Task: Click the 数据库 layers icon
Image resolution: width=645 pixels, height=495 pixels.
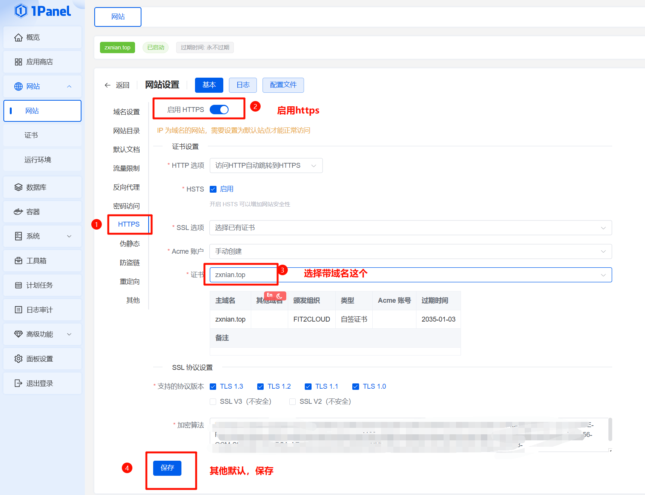Action: pyautogui.click(x=18, y=187)
